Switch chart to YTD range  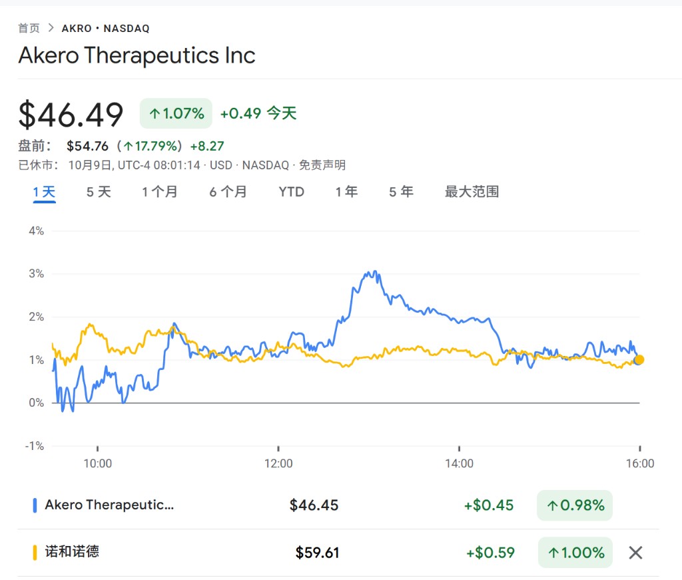tap(291, 192)
